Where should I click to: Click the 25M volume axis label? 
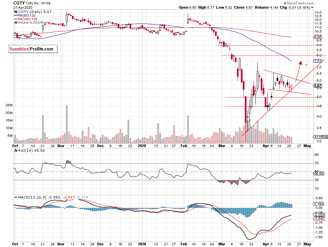pos(9,105)
